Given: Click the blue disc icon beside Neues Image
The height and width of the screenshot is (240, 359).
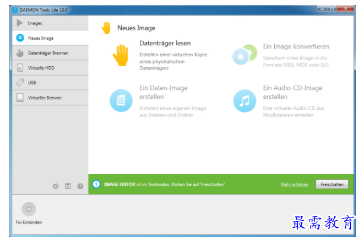Looking at the screenshot, I should [20, 38].
